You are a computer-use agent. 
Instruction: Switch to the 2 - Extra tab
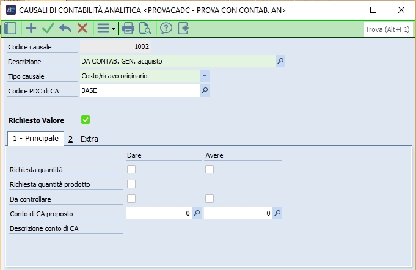[83, 139]
